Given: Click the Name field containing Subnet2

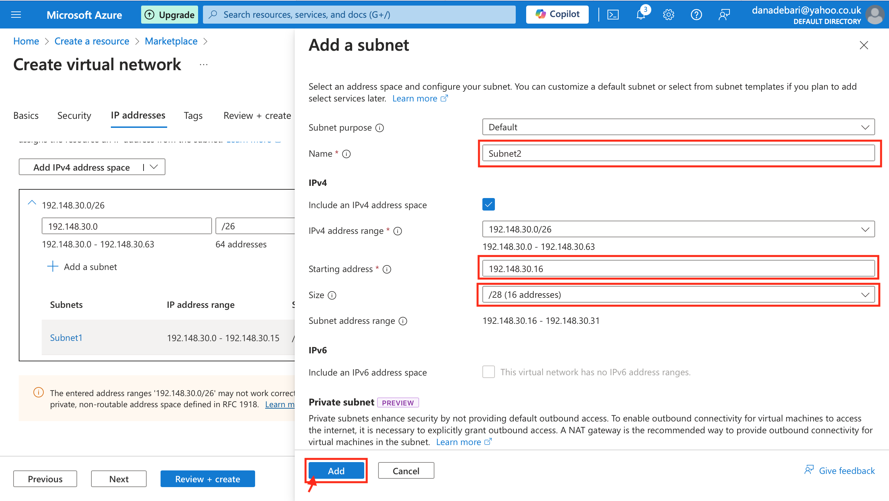Looking at the screenshot, I should (678, 154).
